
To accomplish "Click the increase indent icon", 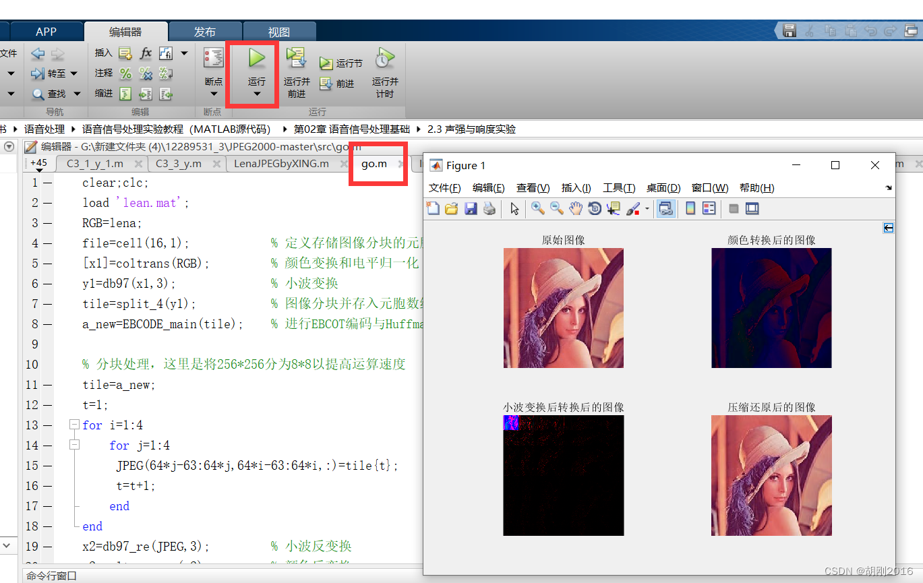I will pos(146,94).
